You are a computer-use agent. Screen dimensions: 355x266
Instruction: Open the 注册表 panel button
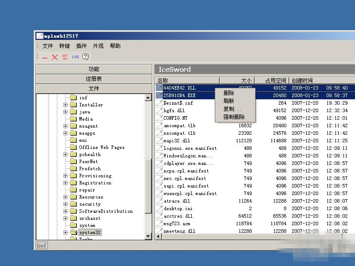coord(94,79)
